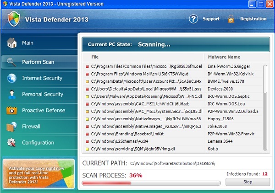Click file path C:\Windows\L2Schemas\4.x84
This screenshot has width=275, height=193.
[x=120, y=142]
